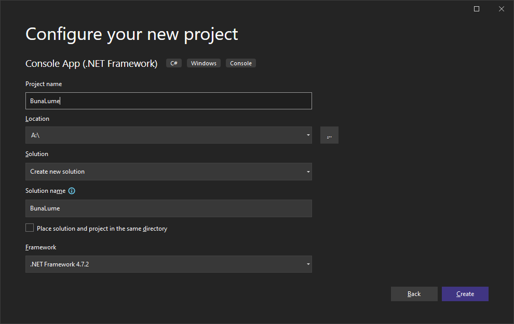
Task: Click the C# language tag
Action: (x=174, y=63)
